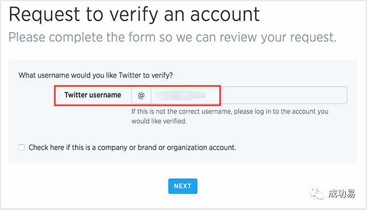
Task: Click the @ prefix symbol
Action: click(141, 95)
